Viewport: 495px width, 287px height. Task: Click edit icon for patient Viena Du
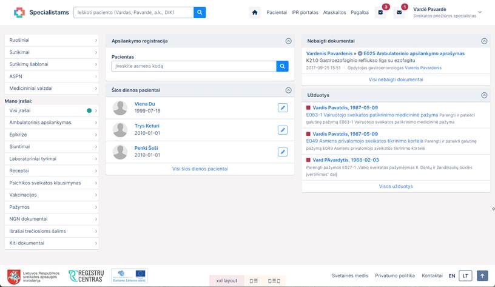click(x=282, y=107)
